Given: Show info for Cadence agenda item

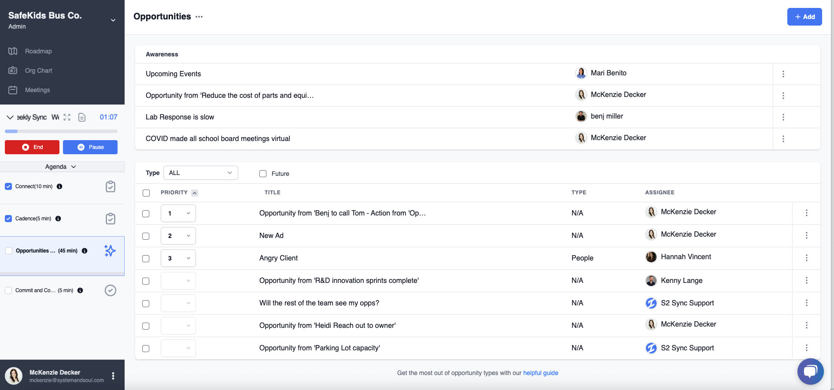Looking at the screenshot, I should tap(58, 219).
